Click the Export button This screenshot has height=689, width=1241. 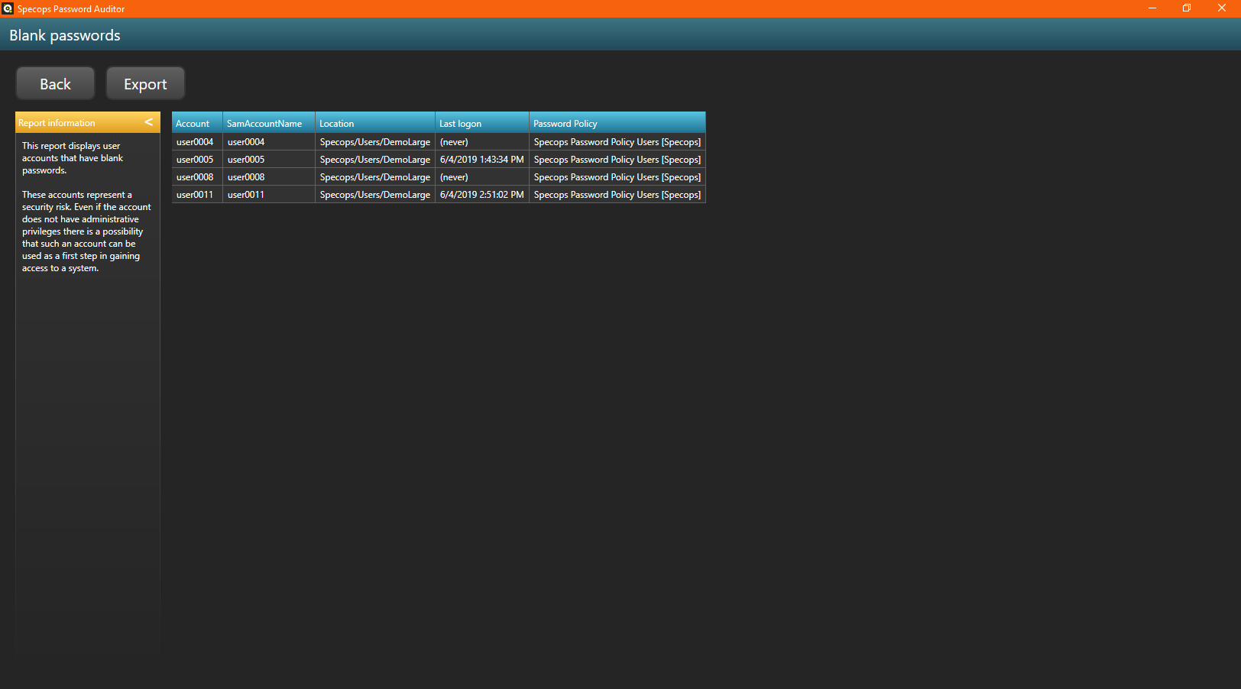(x=145, y=84)
